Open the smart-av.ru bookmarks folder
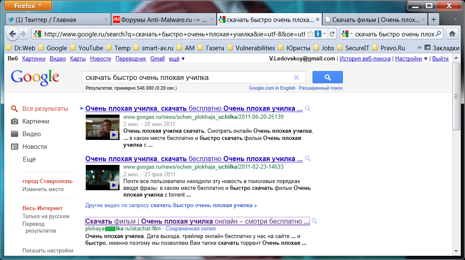The width and height of the screenshot is (465, 260). 153,48
